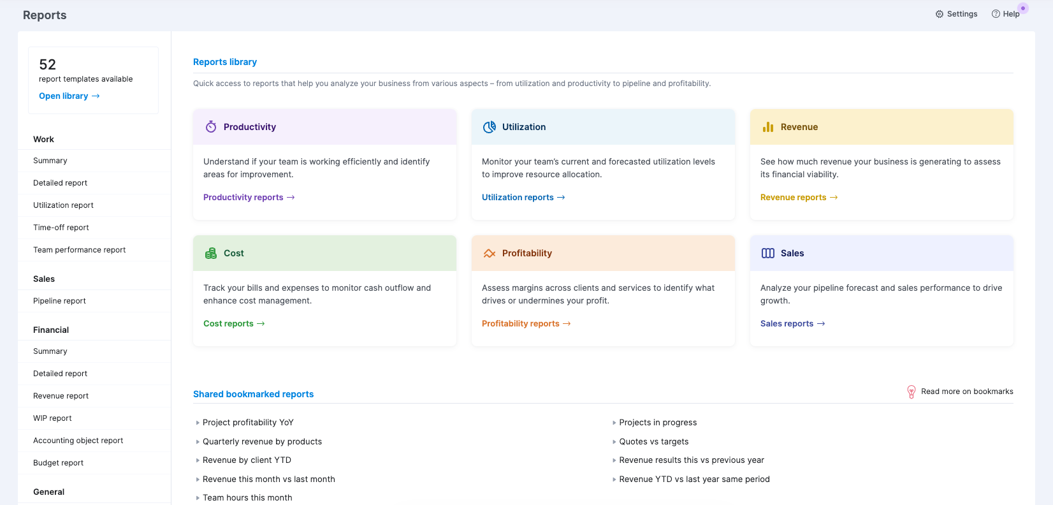Click the Sales pipeline columns icon

pyautogui.click(x=768, y=253)
